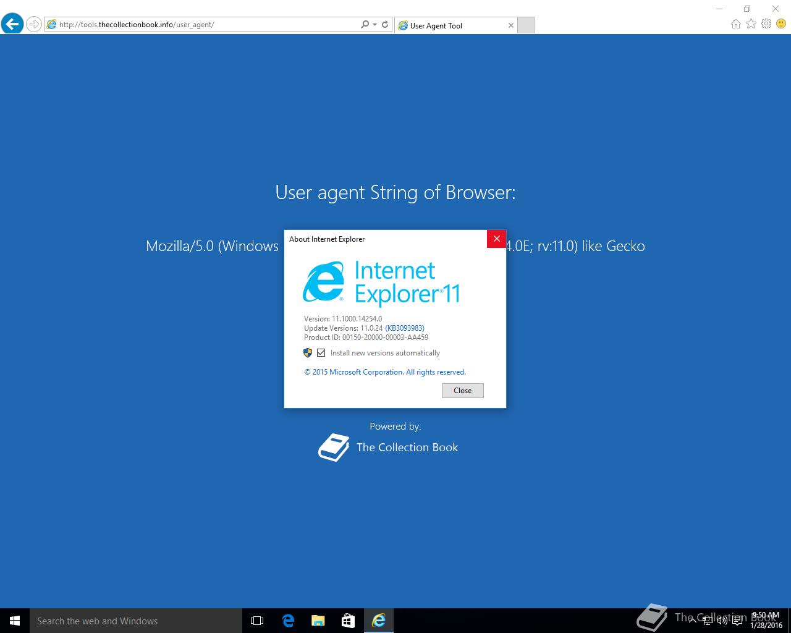Image resolution: width=791 pixels, height=633 pixels.
Task: Click the browser Forward arrow button
Action: 34,25
